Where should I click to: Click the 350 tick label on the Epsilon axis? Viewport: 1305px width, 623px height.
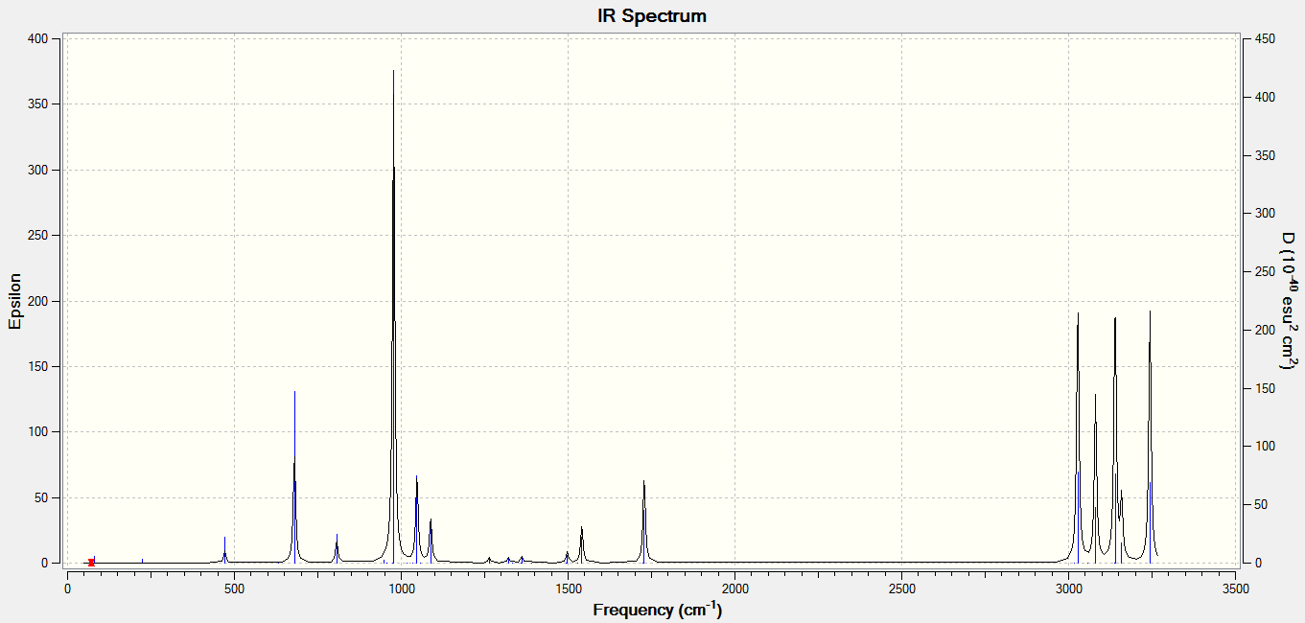36,104
